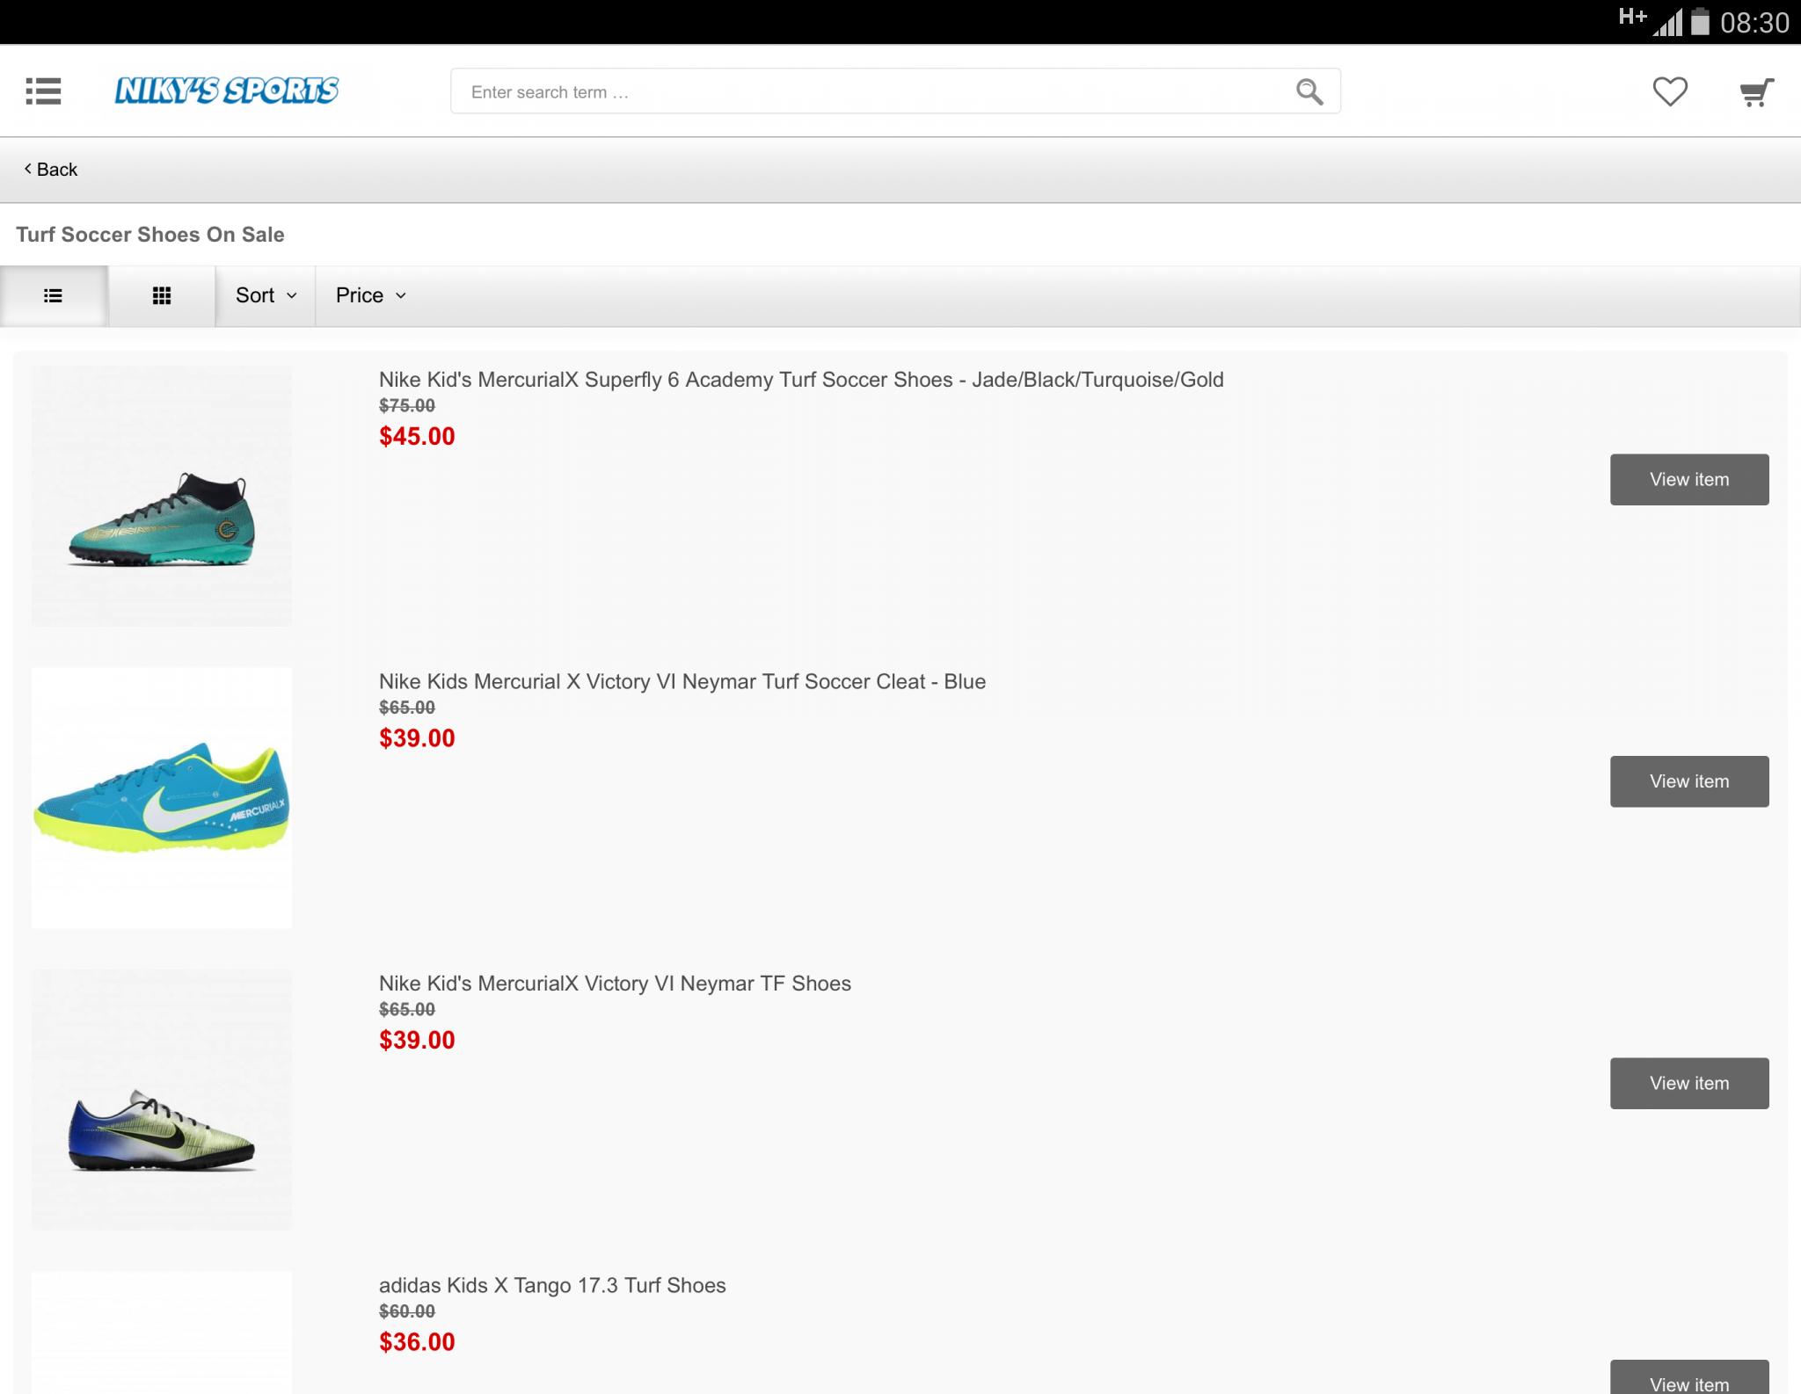Switch to list view layout
The image size is (1801, 1394).
pos(54,296)
